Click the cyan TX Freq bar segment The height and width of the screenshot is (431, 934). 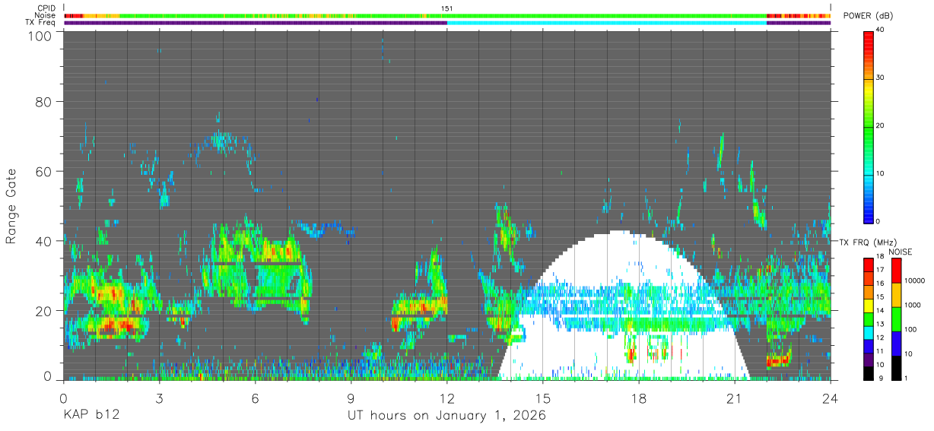click(x=607, y=22)
